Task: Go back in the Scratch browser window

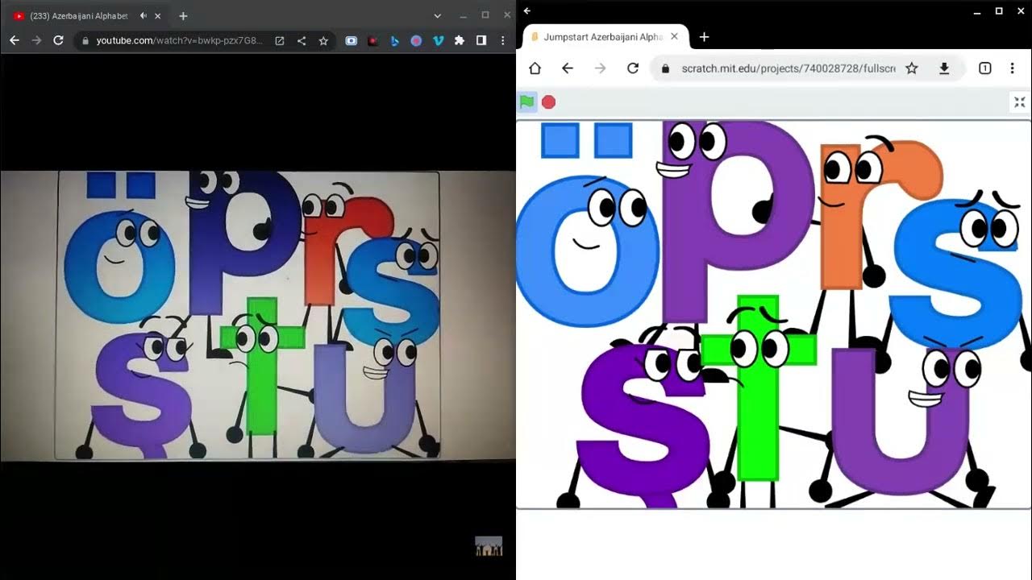Action: [567, 68]
